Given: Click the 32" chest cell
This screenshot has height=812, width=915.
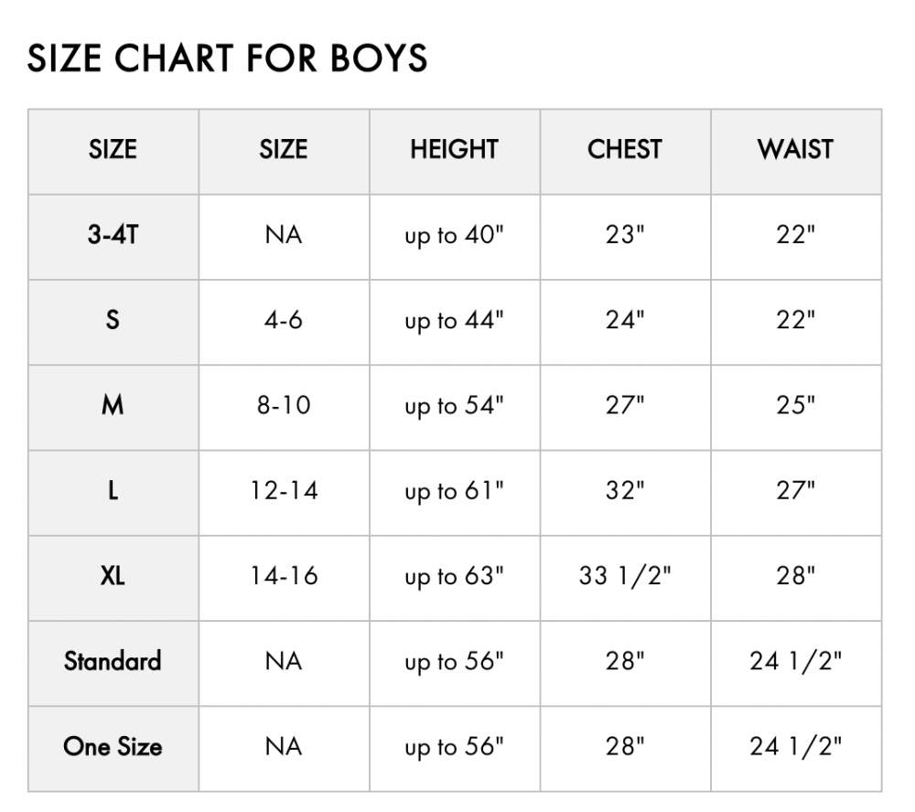Looking at the screenshot, I should [625, 490].
